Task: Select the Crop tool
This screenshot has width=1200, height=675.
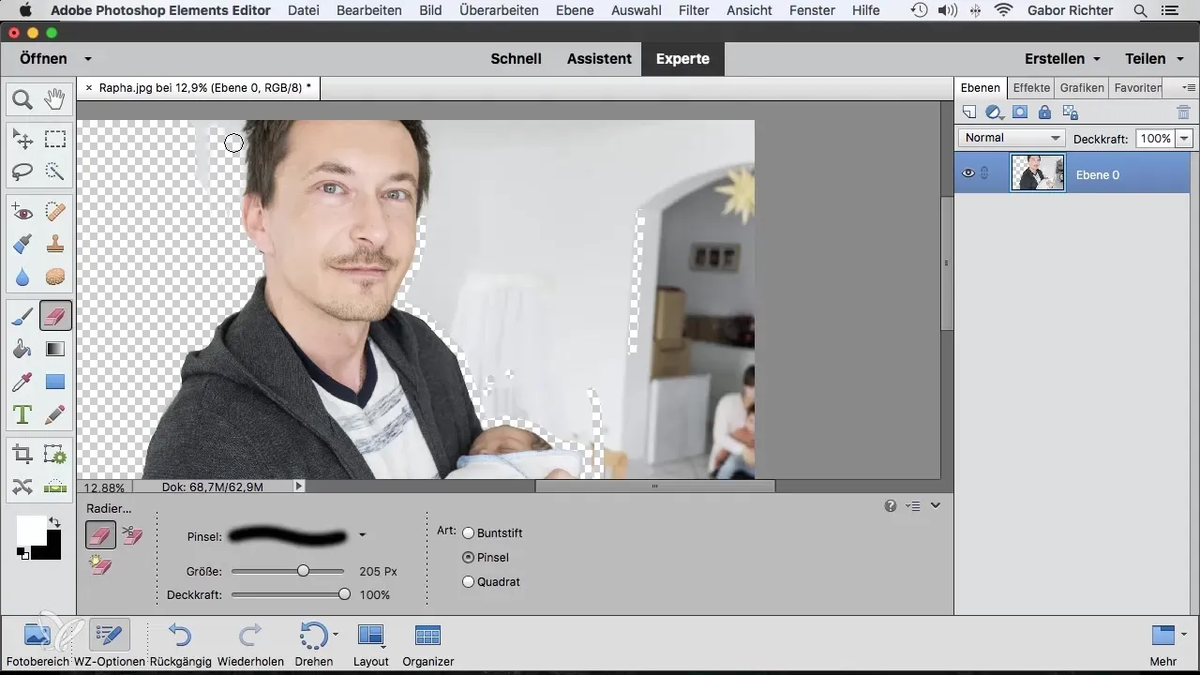Action: coord(22,455)
